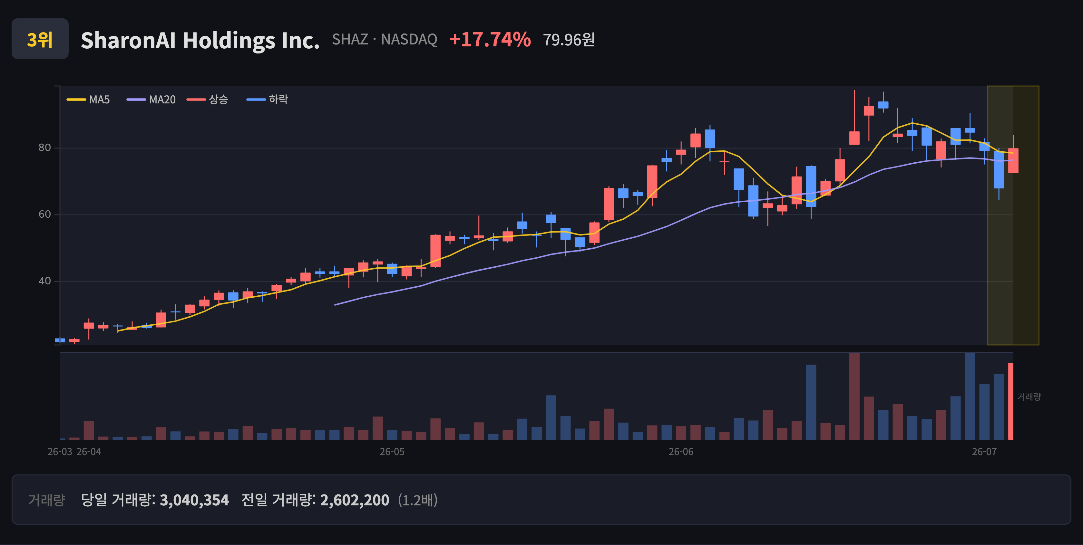
Task: Click the 26-06 date axis label
Action: tap(681, 452)
